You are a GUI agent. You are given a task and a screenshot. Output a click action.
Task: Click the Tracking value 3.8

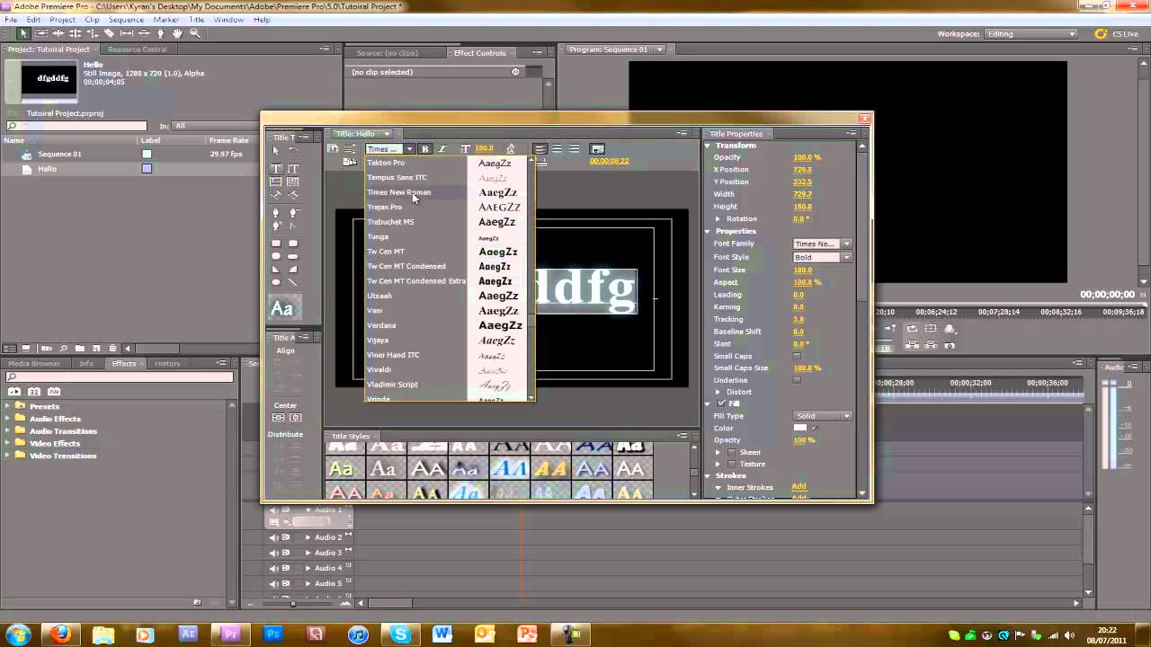[799, 319]
